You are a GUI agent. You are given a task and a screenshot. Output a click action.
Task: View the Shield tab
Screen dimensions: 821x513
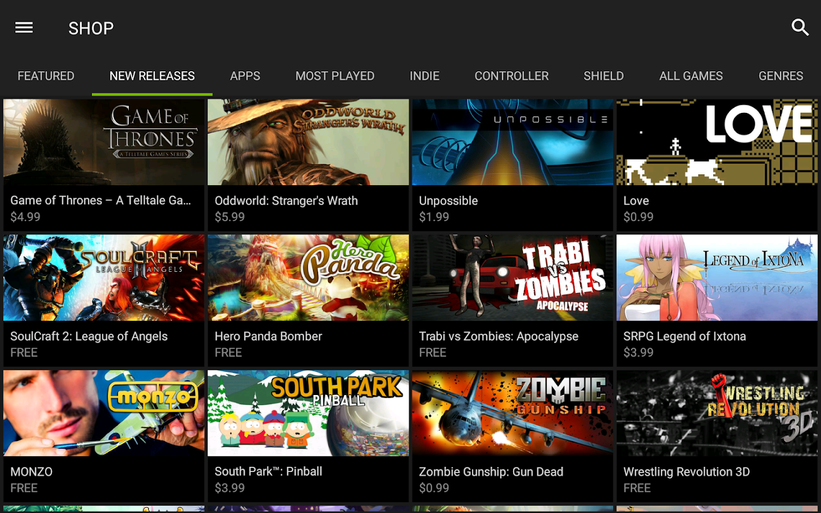(x=604, y=76)
